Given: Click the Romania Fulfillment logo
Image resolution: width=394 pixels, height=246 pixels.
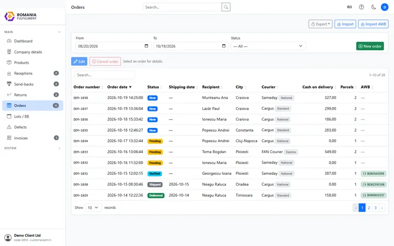Looking at the screenshot, I should (x=21, y=16).
